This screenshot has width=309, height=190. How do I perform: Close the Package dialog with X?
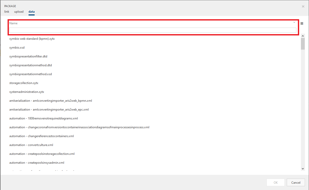pos(303,6)
